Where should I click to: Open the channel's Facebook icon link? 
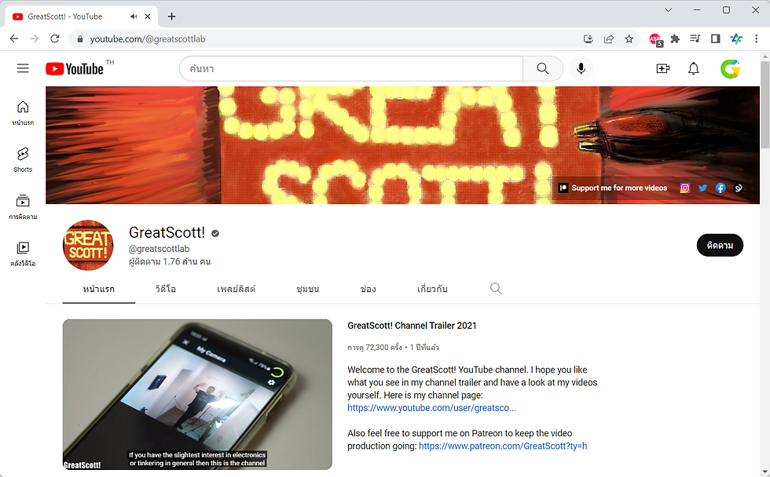[x=720, y=188]
